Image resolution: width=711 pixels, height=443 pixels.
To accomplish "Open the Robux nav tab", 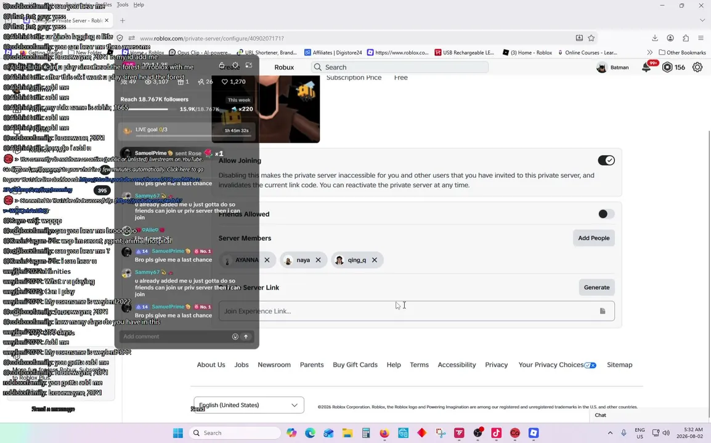I will pyautogui.click(x=284, y=67).
